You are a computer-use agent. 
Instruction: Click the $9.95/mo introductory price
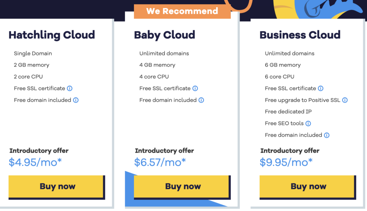[x=287, y=162]
